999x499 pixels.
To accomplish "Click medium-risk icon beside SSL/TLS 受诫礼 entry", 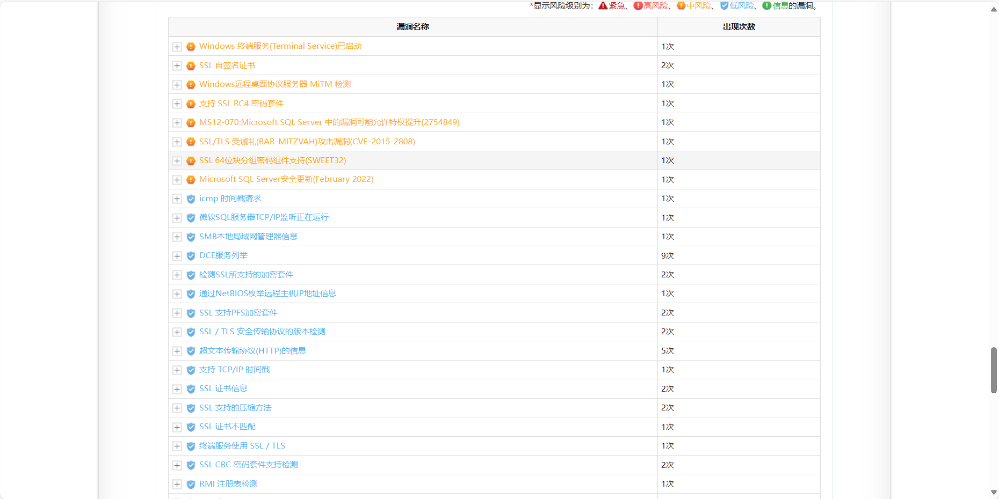I will click(191, 142).
